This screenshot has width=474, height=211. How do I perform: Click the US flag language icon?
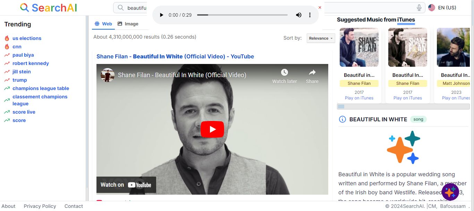point(432,8)
